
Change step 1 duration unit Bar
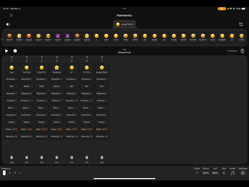point(12,86)
